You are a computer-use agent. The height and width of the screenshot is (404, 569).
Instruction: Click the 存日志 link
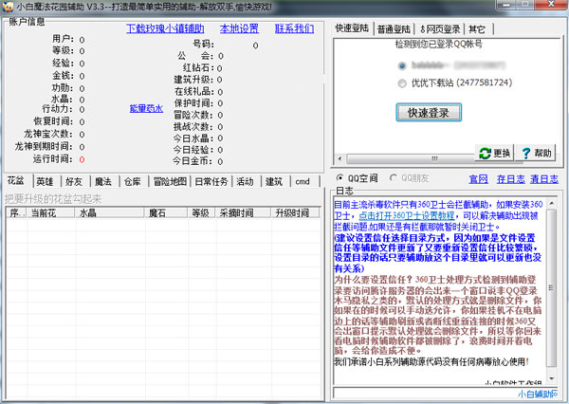coord(511,179)
